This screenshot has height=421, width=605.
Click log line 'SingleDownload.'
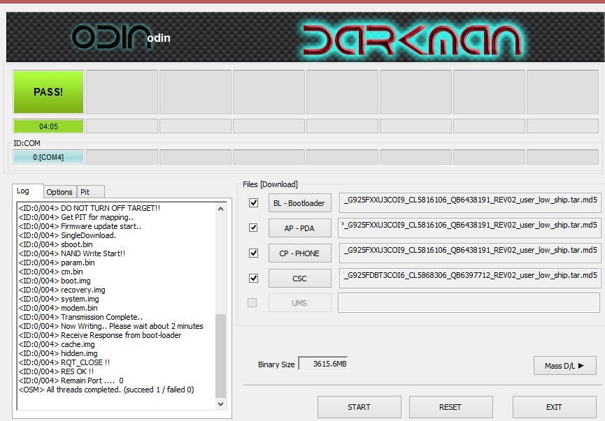coord(68,235)
